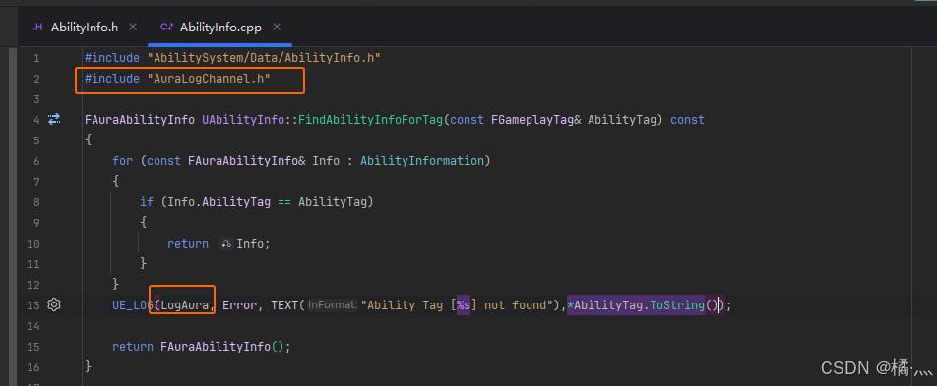
Task: Click line number 16 in the gutter
Action: point(33,366)
